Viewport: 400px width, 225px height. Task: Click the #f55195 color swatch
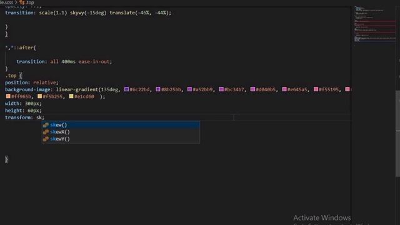pyautogui.click(x=316, y=89)
